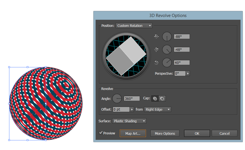The image size is (245, 150).
Task: Click the bottom-left selection handle of bounding box
Action: 9,140
